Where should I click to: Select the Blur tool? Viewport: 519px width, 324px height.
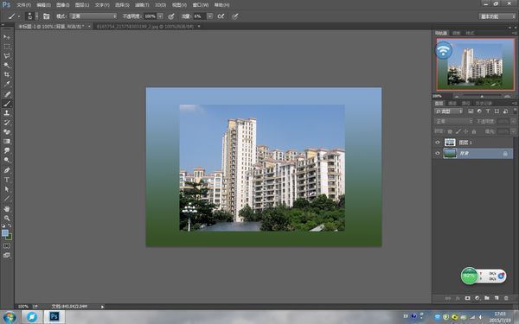7,150
